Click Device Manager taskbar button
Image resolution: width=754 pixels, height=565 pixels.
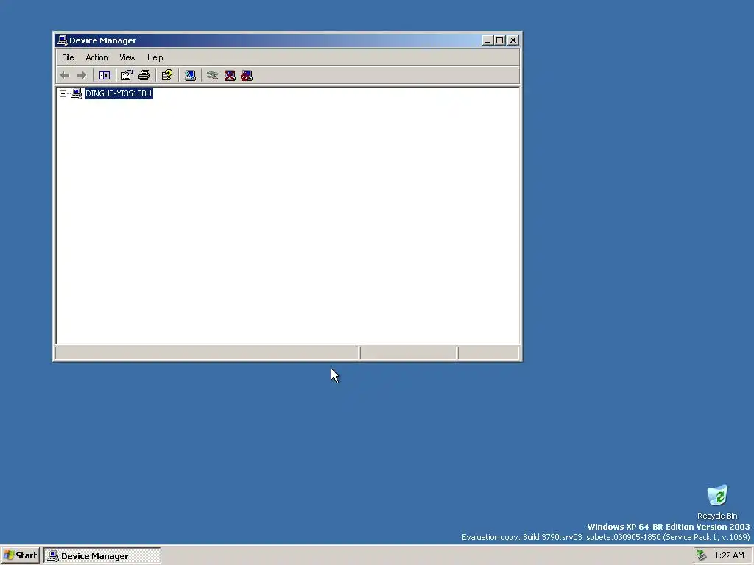pos(102,556)
